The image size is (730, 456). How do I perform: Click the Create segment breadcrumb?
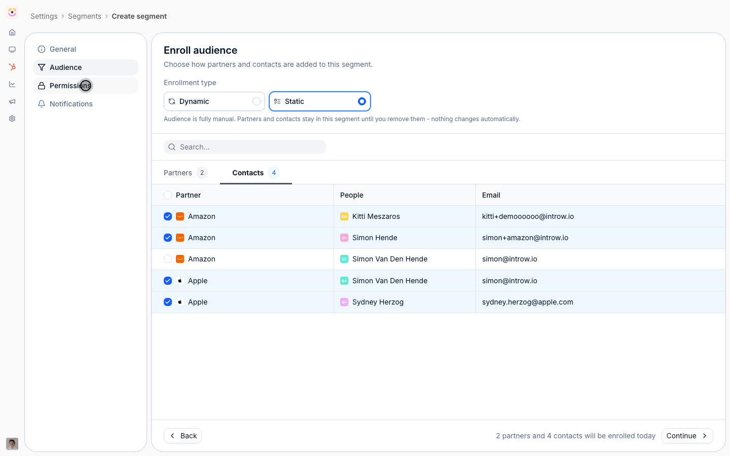(139, 16)
